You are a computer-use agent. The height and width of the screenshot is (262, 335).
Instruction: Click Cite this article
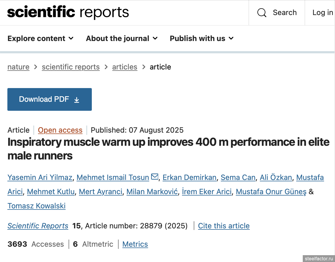224,226
